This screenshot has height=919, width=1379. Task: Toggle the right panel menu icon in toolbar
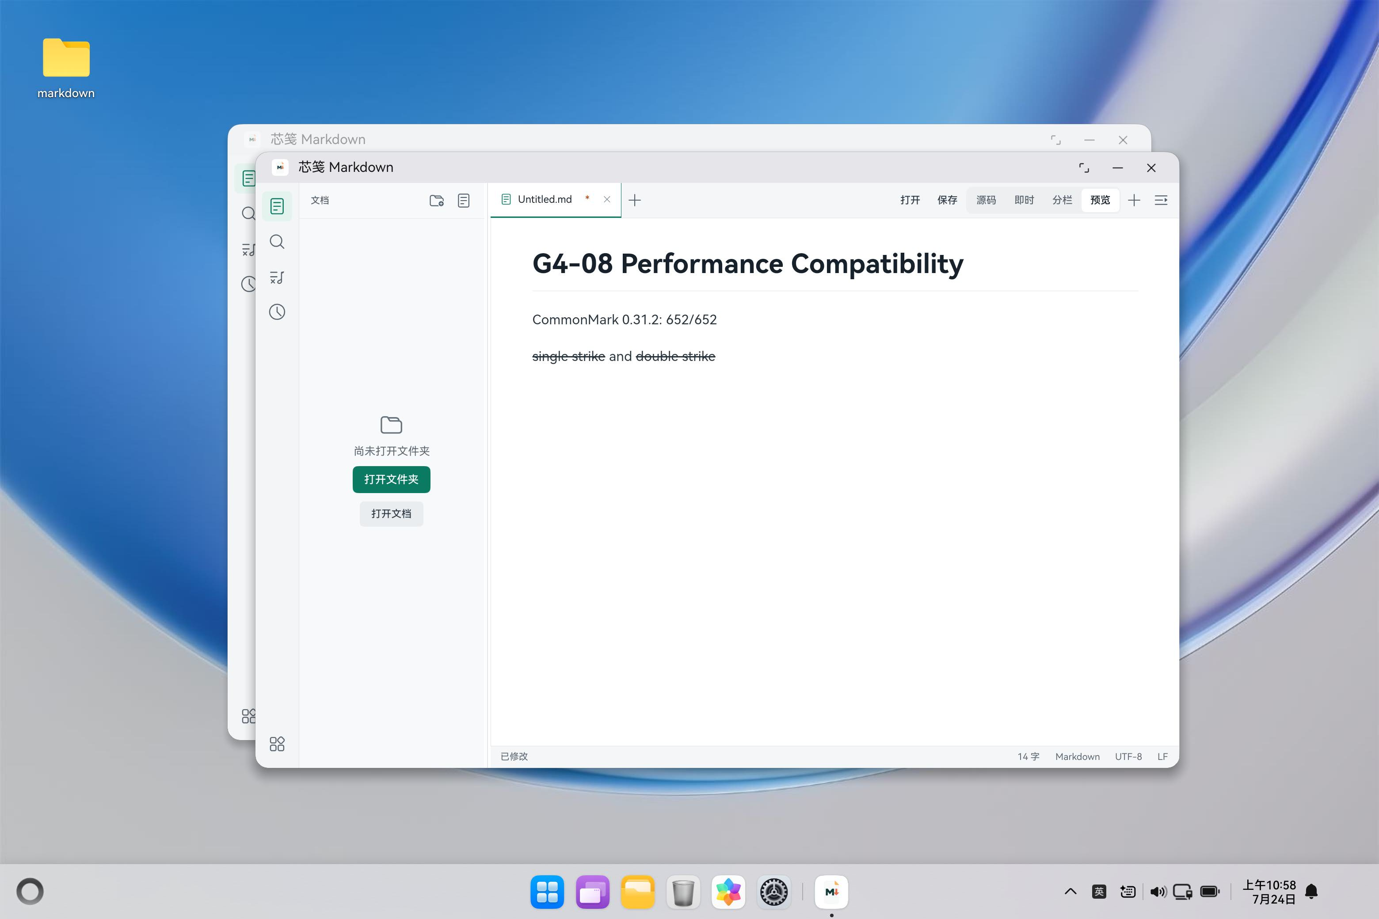1161,201
